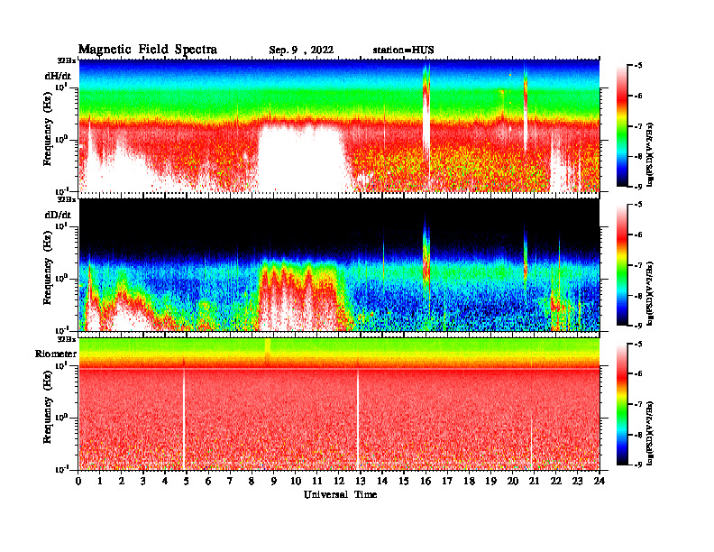Screen dimensions: 714x552
Task: Click hour 11 on the time axis
Action: (x=317, y=482)
